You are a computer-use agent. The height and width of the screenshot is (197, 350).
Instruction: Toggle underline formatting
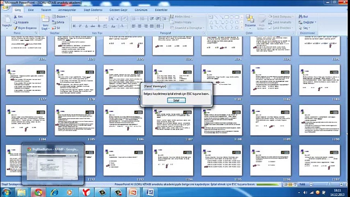click(x=87, y=26)
